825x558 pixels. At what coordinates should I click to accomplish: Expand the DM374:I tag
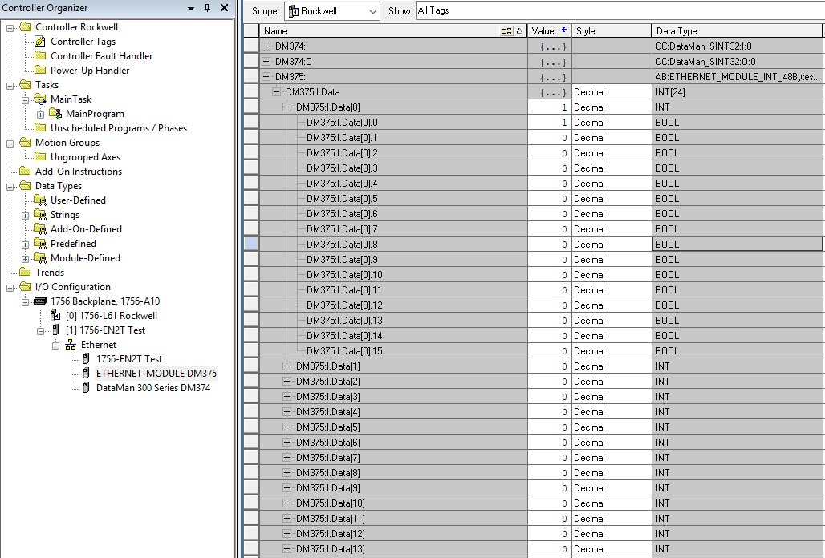click(x=266, y=46)
